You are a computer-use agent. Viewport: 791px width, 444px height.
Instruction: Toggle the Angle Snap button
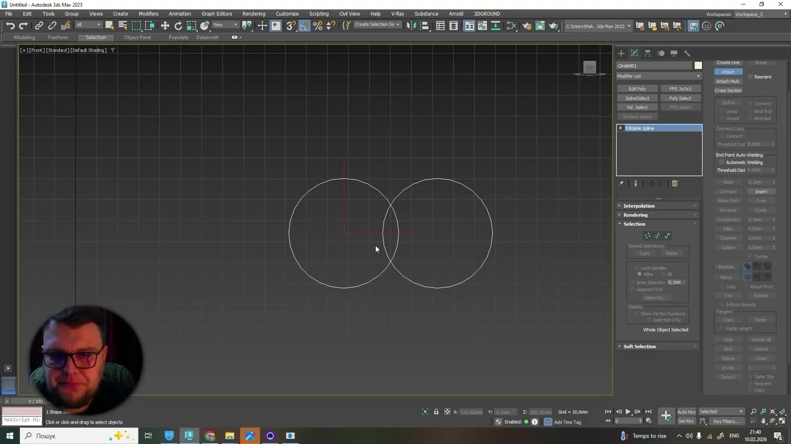[x=304, y=25]
